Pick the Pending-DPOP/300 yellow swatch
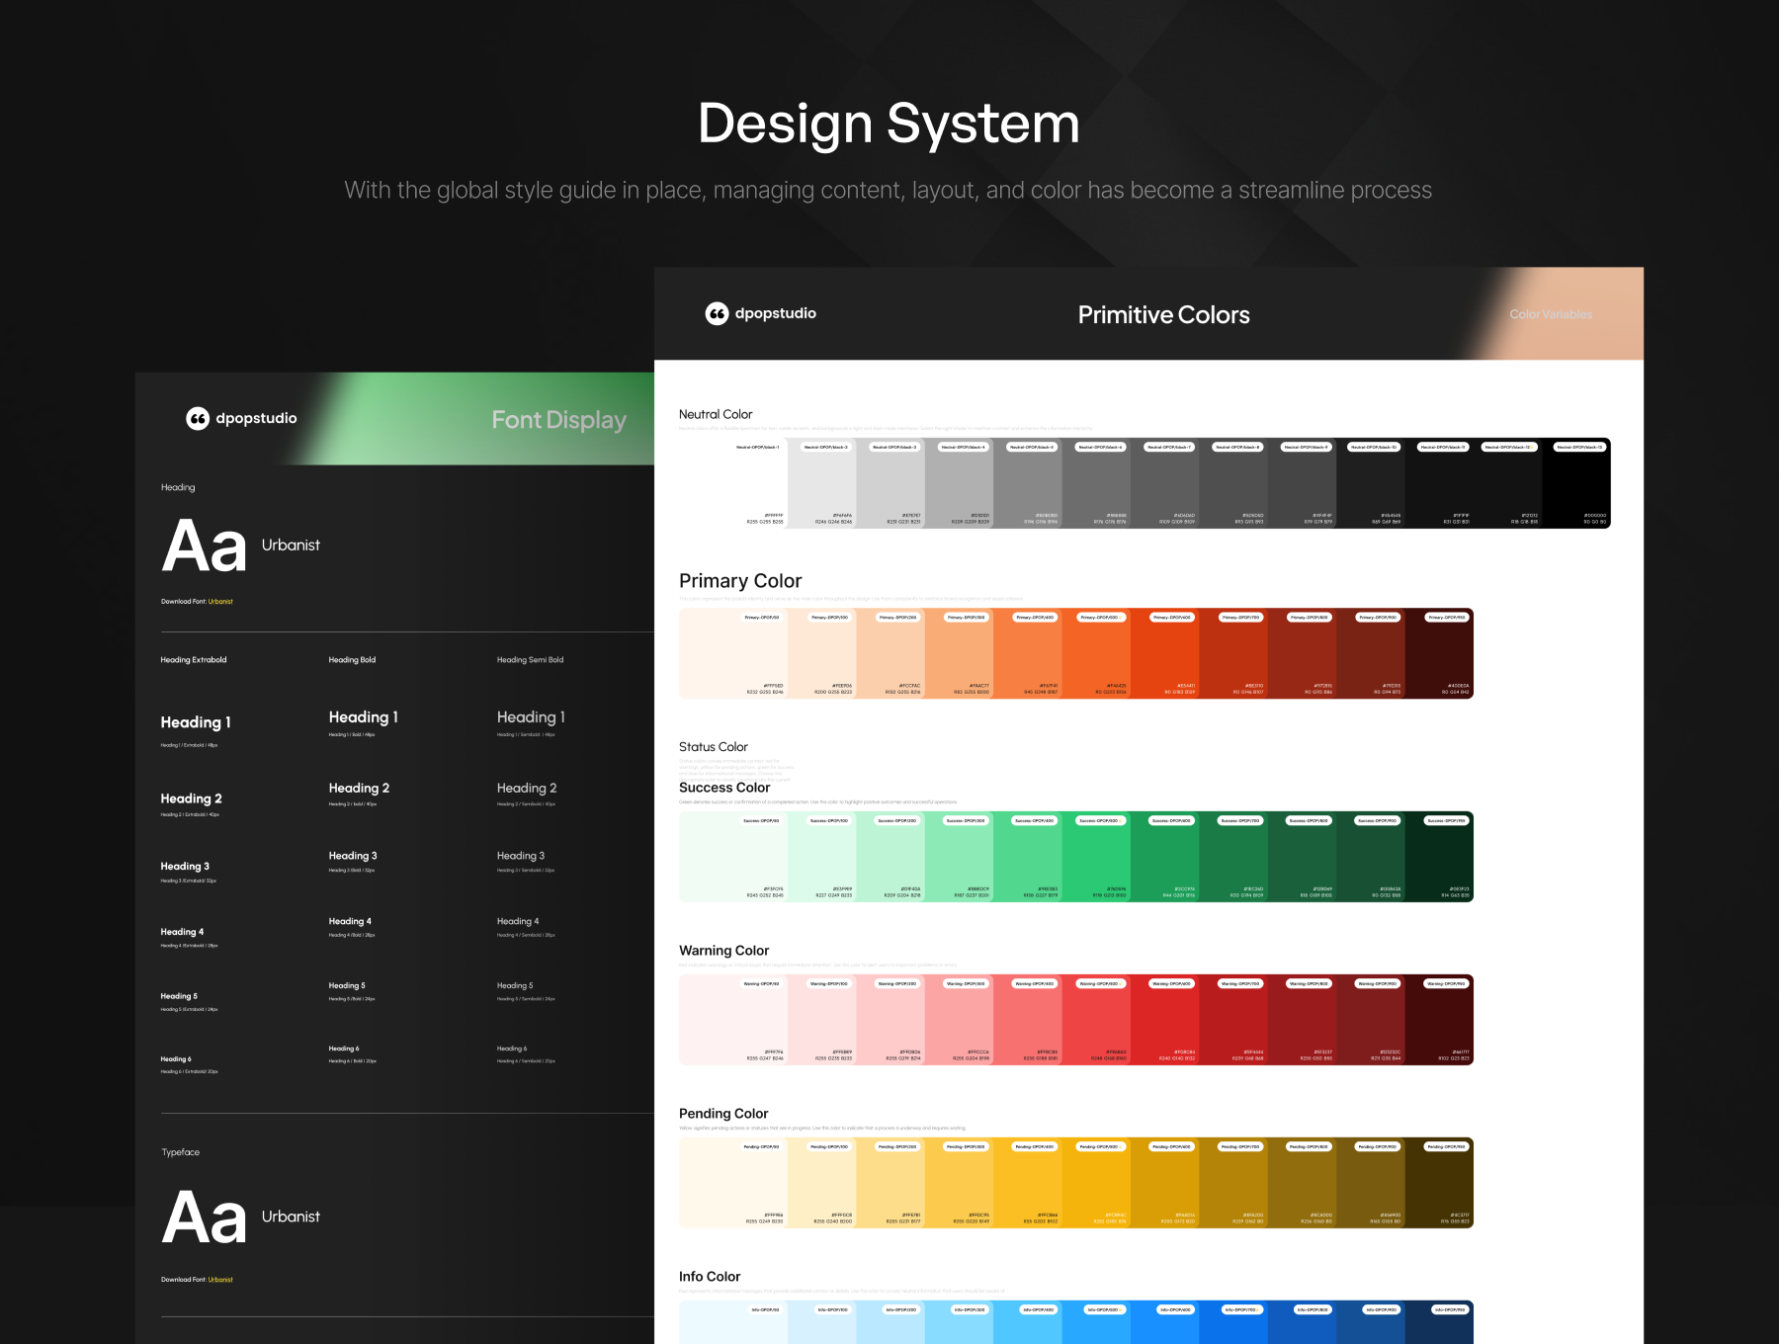 960,1183
